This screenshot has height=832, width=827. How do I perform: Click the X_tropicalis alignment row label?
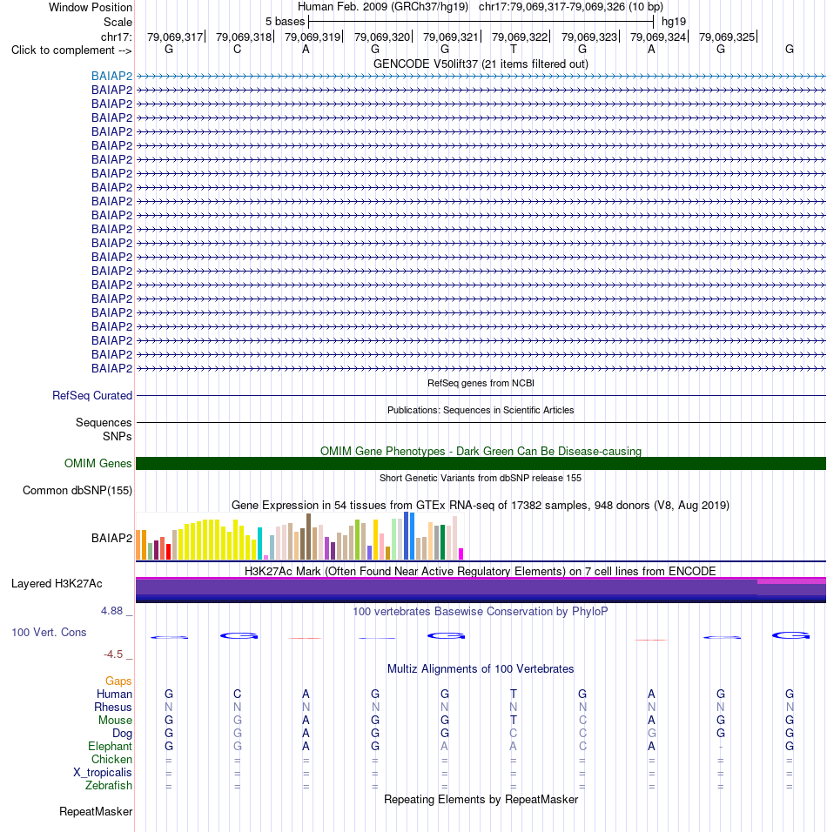coord(103,773)
